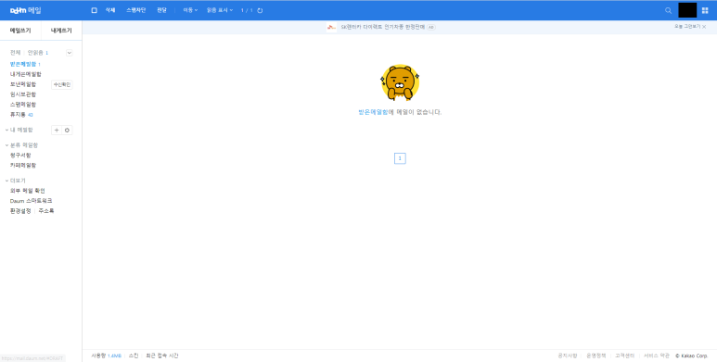Click the 받은메일함 link in empty message
This screenshot has height=362, width=717.
[373, 112]
